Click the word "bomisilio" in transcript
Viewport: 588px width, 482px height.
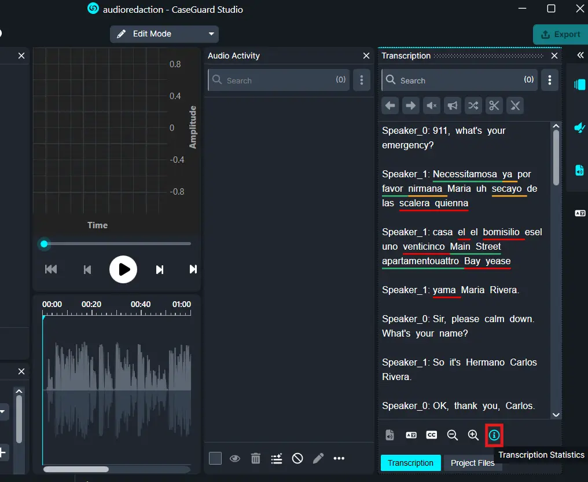[x=501, y=232]
